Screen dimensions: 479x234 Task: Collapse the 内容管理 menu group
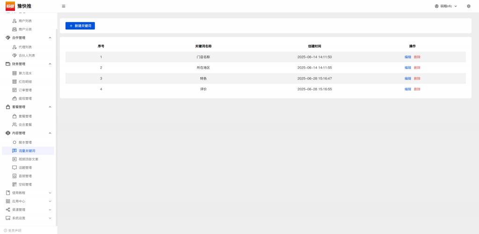(50, 133)
